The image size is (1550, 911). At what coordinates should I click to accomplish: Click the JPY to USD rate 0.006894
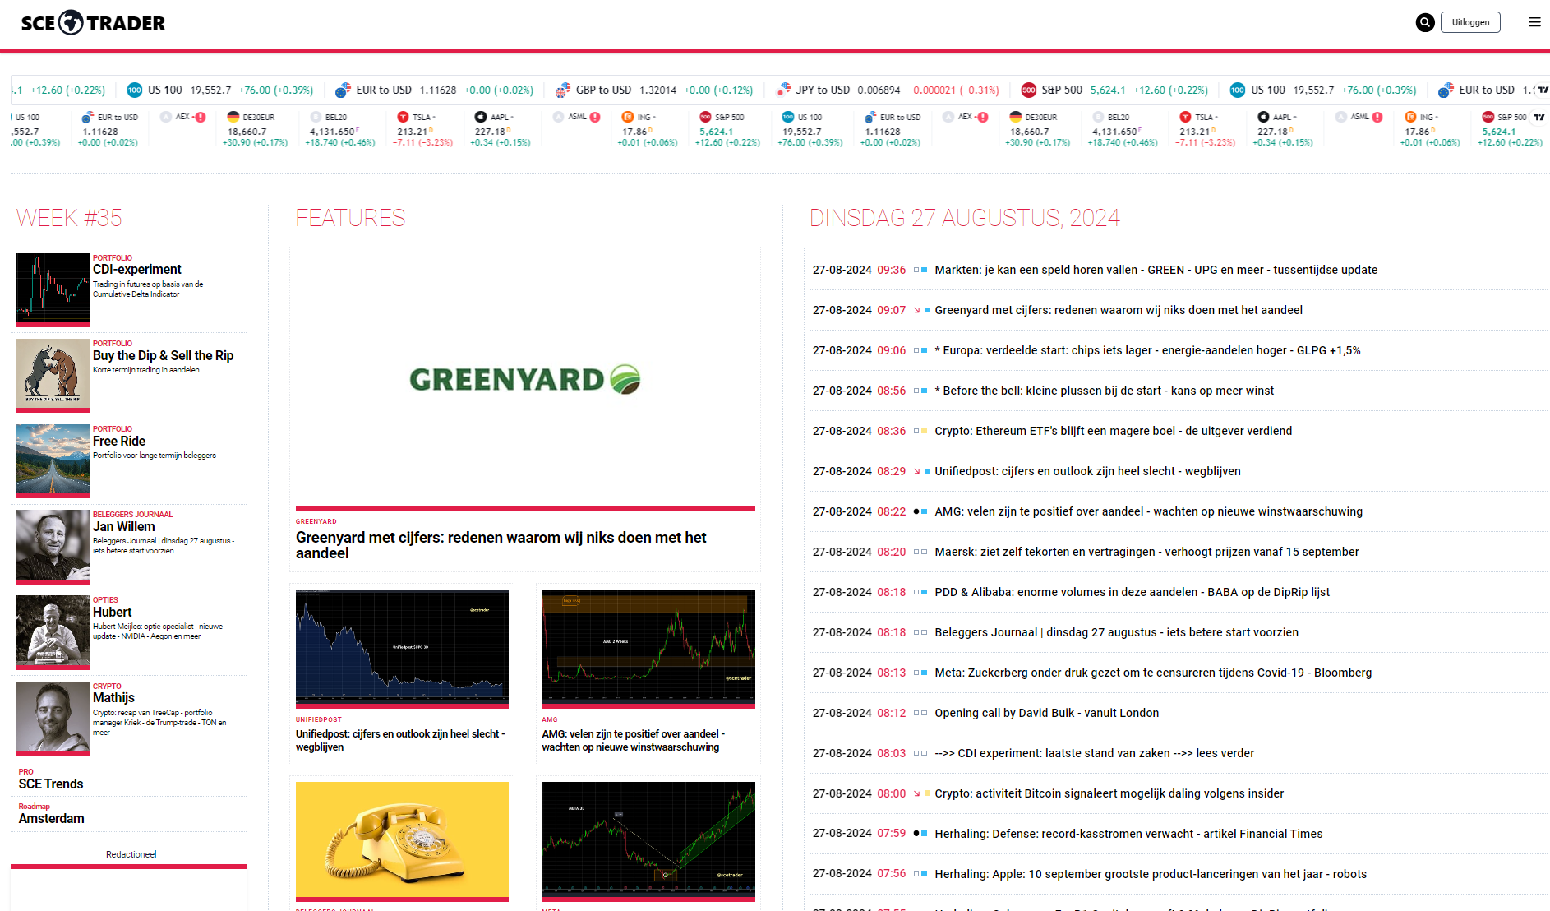point(879,90)
